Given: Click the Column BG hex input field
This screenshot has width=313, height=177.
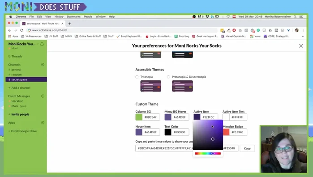Looking at the screenshot, I should click(151, 117).
